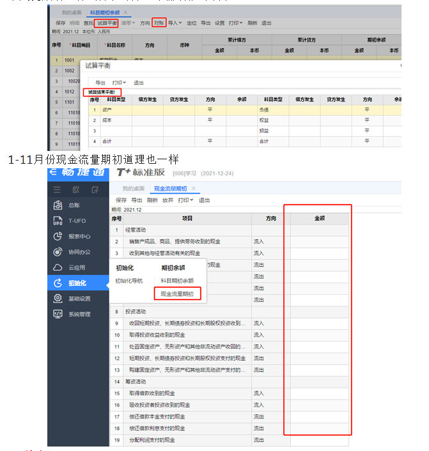Viewport: 429px width, 451px height.
Task: Select row 吸收投资者投资收到的现金
Action: click(x=230, y=405)
